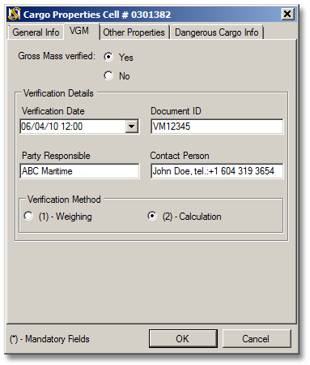The height and width of the screenshot is (365, 310).
Task: Open the Other Properties tab
Action: [134, 32]
